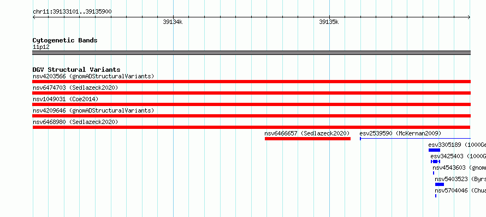
Task: Open the nsv4543603 variant label
Action: tap(459, 168)
